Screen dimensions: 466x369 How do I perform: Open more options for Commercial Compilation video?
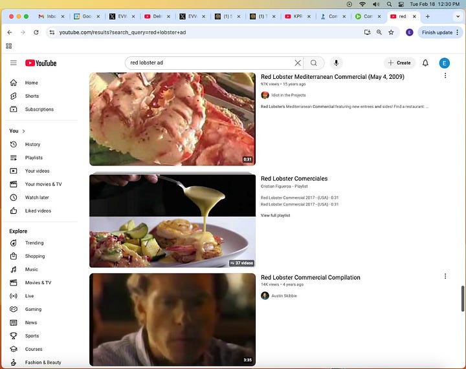tap(445, 276)
